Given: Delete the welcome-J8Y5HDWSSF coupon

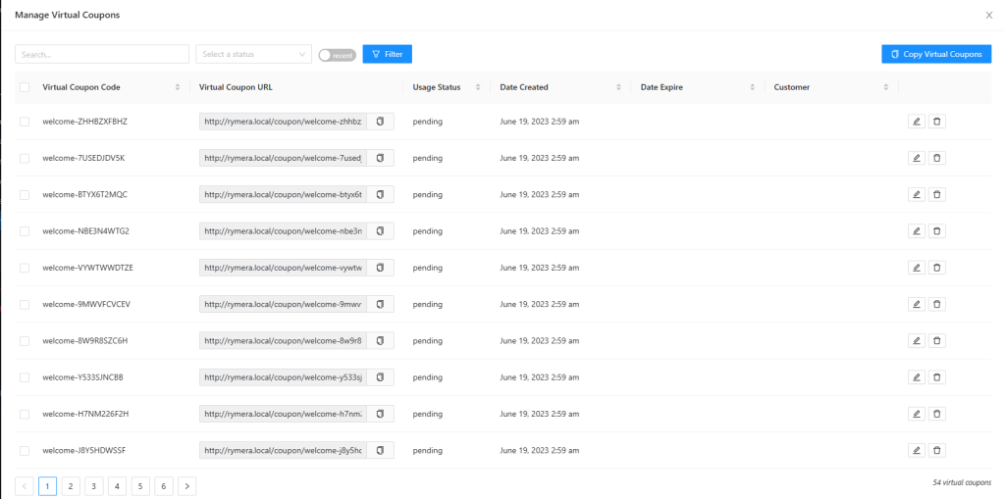Looking at the screenshot, I should 936,450.
